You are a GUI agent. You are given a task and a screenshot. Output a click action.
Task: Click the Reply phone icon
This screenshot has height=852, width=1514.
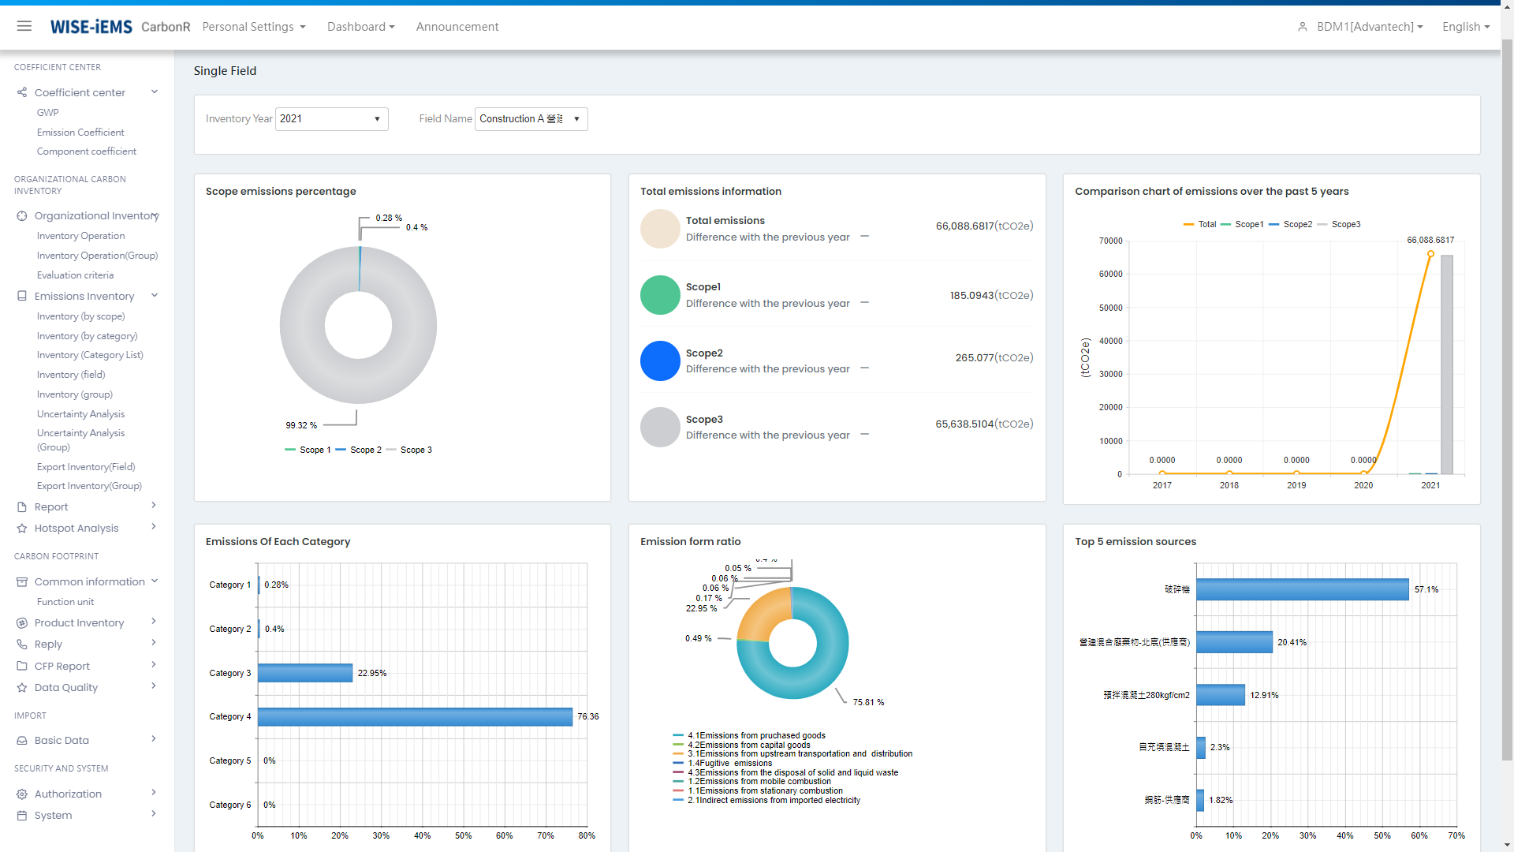[x=22, y=644]
